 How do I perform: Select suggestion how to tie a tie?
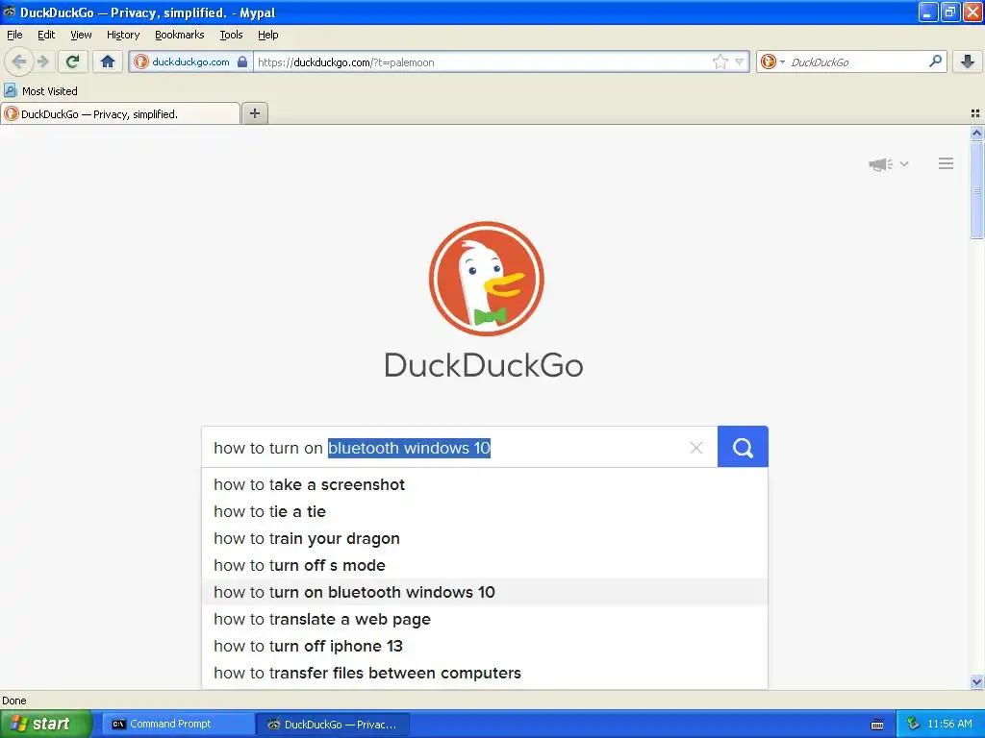click(485, 511)
